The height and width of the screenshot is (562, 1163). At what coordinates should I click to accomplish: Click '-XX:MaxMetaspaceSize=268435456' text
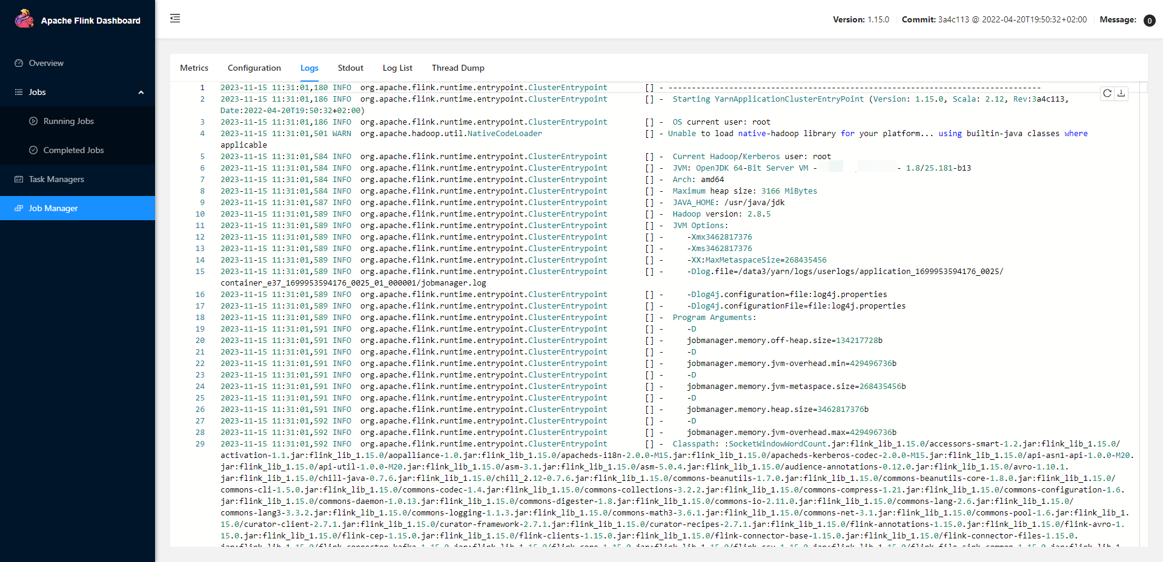(x=757, y=260)
